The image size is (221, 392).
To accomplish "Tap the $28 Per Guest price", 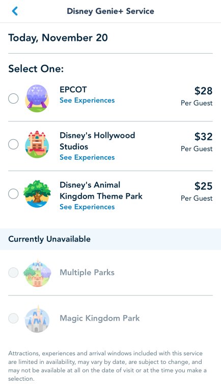I will coord(197,96).
